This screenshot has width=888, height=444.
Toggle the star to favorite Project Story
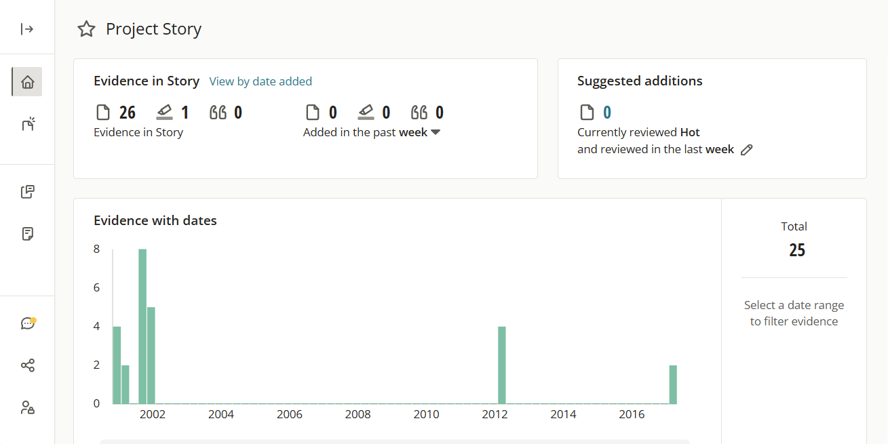(86, 28)
